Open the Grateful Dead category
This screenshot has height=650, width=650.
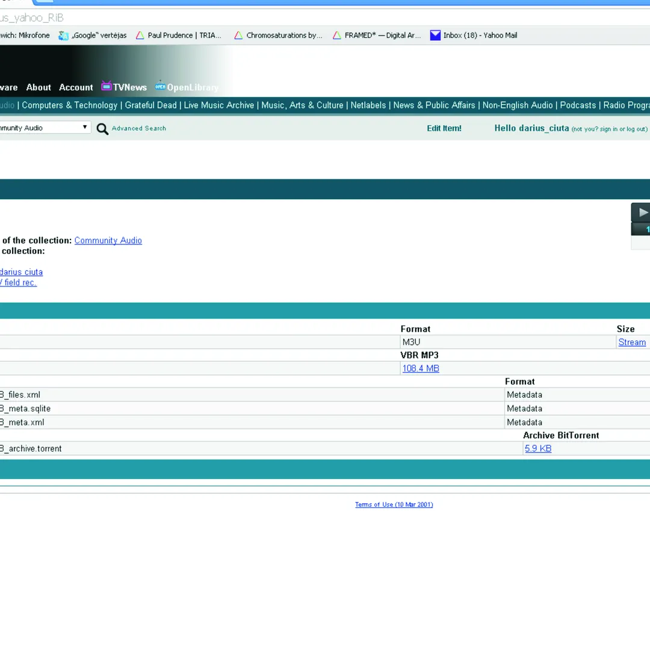point(150,105)
